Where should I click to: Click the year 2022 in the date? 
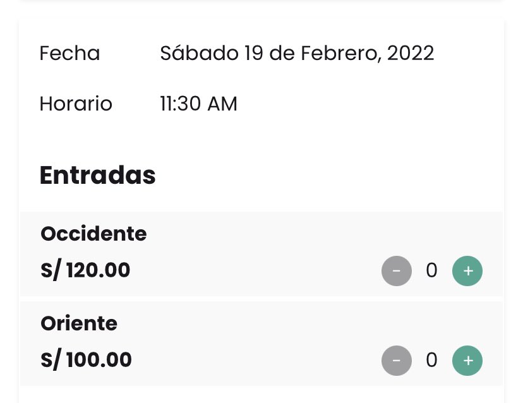tap(411, 54)
